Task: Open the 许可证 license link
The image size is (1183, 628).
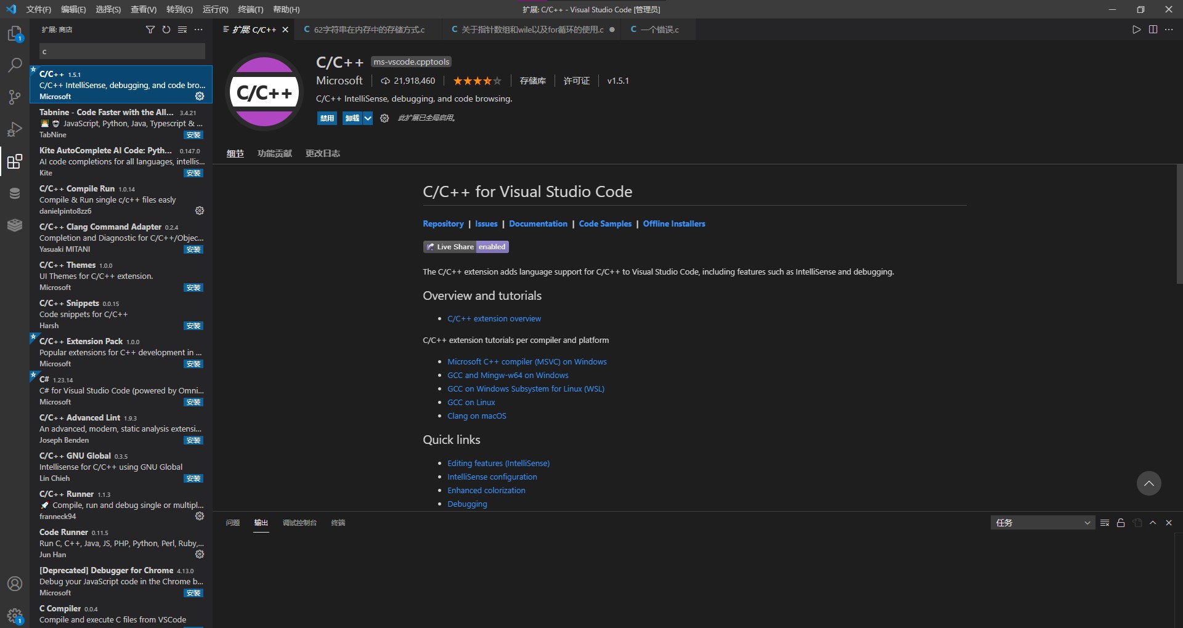Action: click(x=577, y=81)
